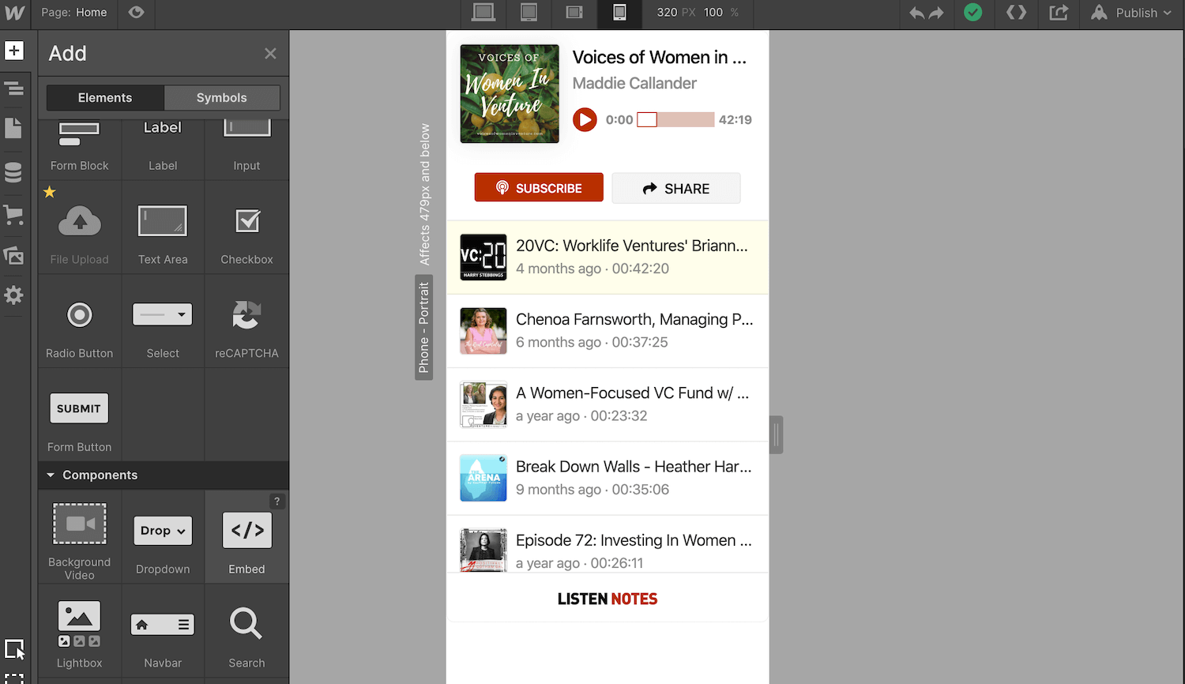1185x684 pixels.
Task: Add a Navbar component
Action: [x=163, y=631]
